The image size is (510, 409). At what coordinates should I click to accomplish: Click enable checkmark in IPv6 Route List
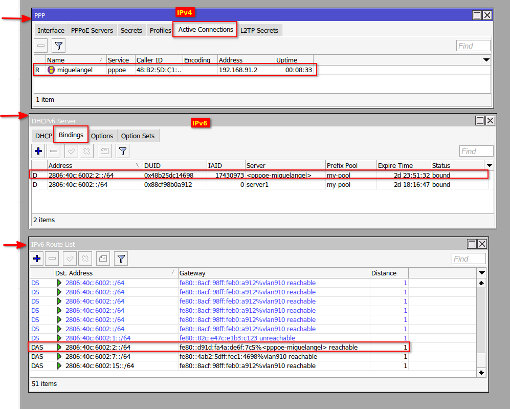pyautogui.click(x=70, y=259)
